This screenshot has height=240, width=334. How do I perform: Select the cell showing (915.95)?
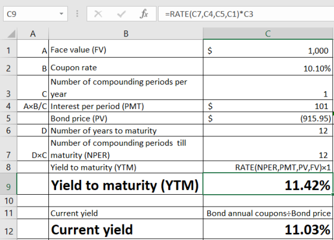268,119
